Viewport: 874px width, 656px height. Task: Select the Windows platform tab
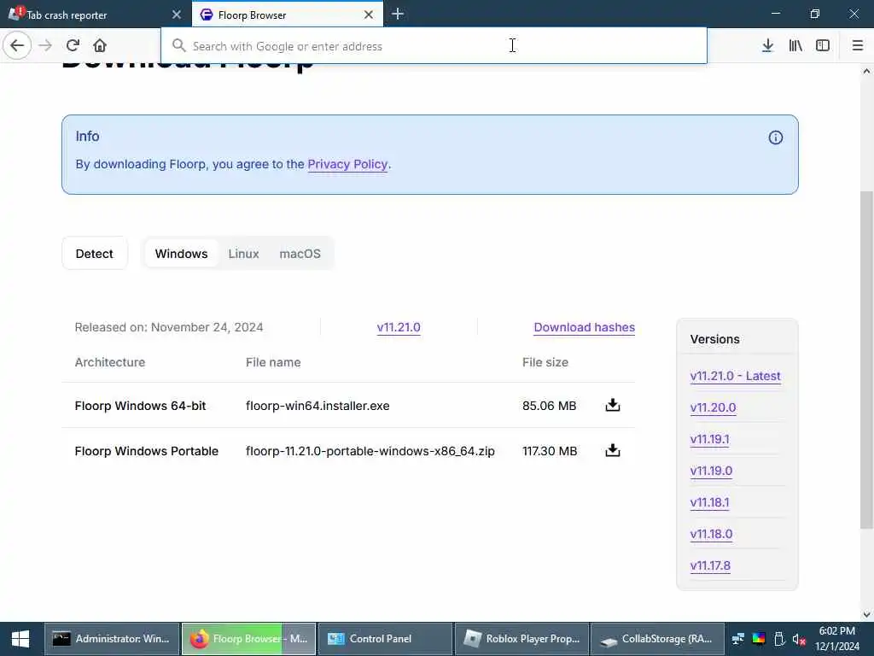pyautogui.click(x=181, y=254)
